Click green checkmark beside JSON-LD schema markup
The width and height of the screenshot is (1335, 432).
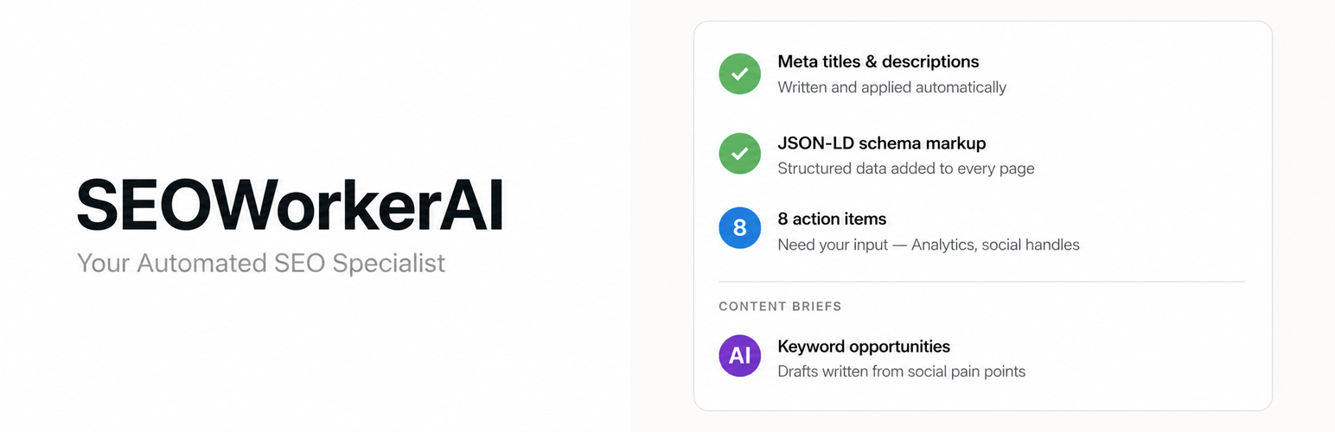(x=740, y=155)
